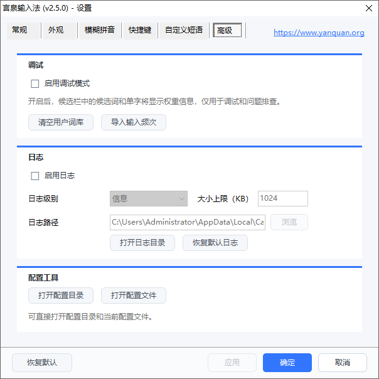Switch to the 常规 tab
The image size is (379, 379).
[x=23, y=30]
